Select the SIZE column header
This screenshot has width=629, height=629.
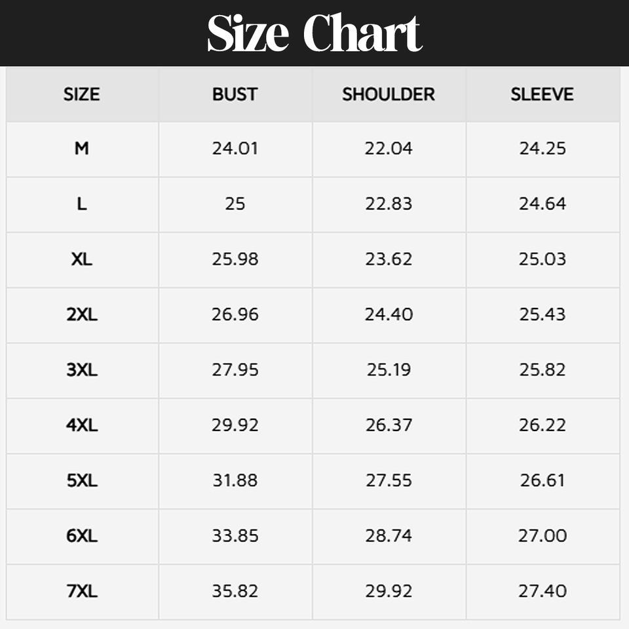tap(82, 94)
